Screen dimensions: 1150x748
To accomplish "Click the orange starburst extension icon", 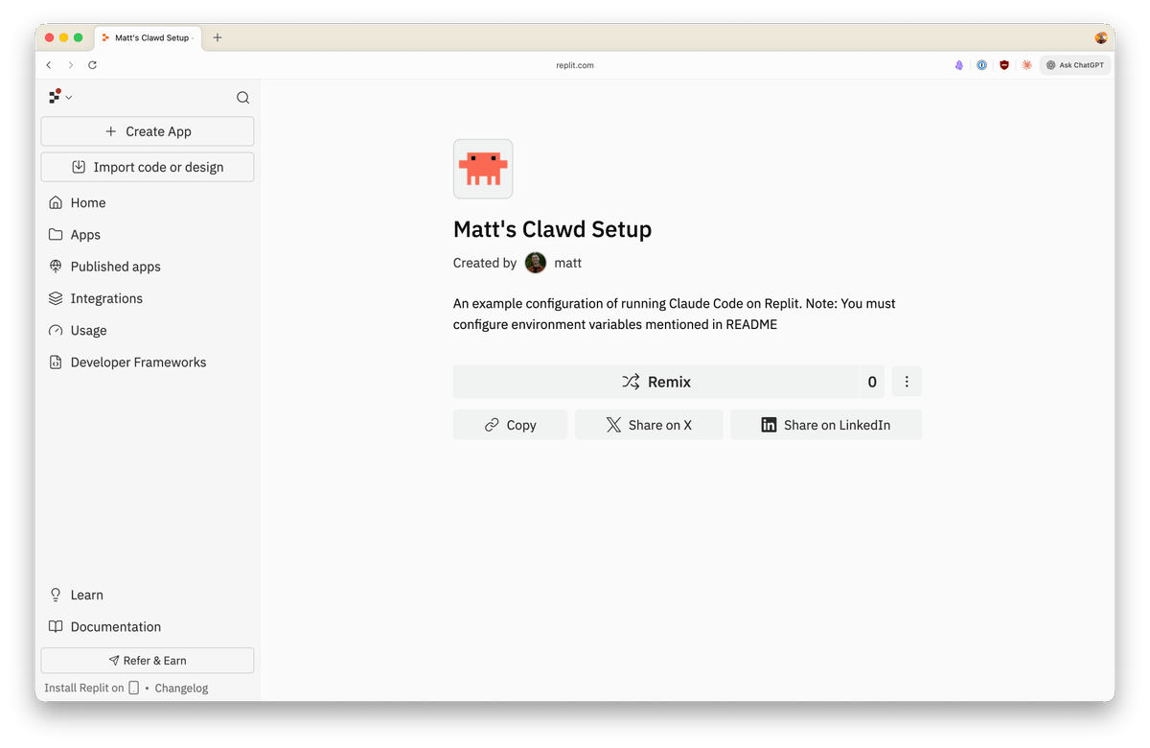I will (x=1027, y=65).
